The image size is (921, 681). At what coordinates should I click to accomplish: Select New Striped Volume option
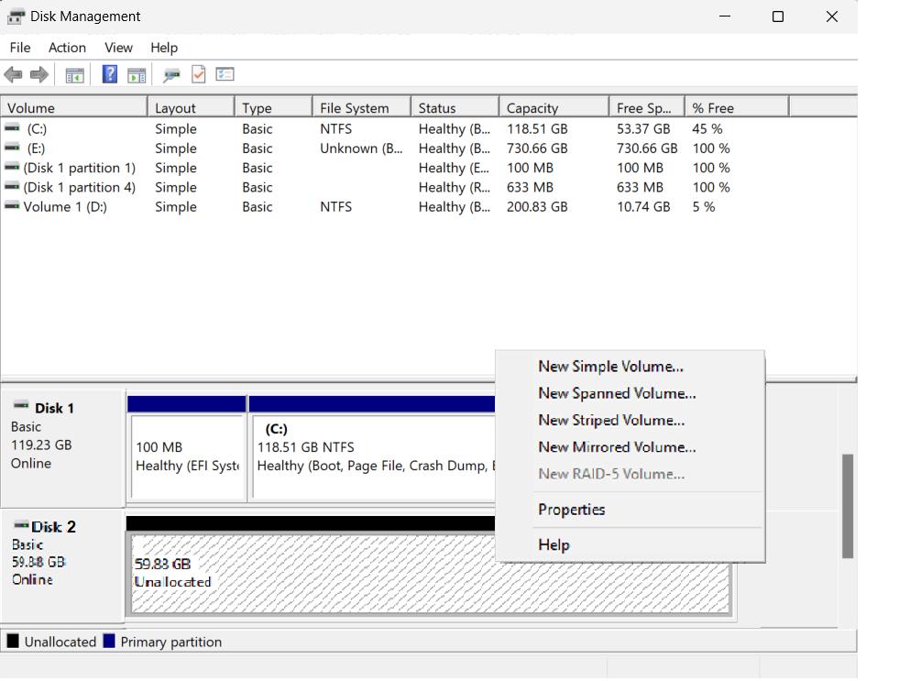[611, 421]
